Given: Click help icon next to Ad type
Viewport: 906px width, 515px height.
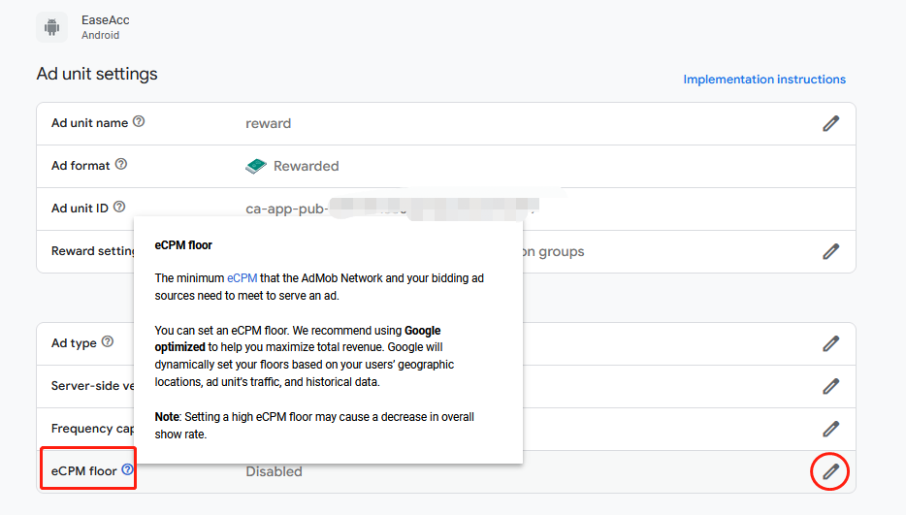Looking at the screenshot, I should [x=108, y=341].
